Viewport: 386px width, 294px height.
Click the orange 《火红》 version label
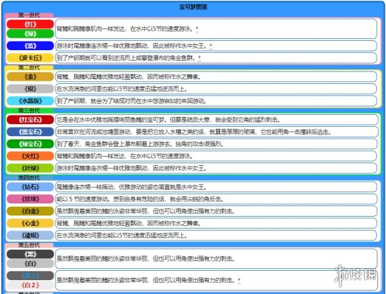point(30,156)
